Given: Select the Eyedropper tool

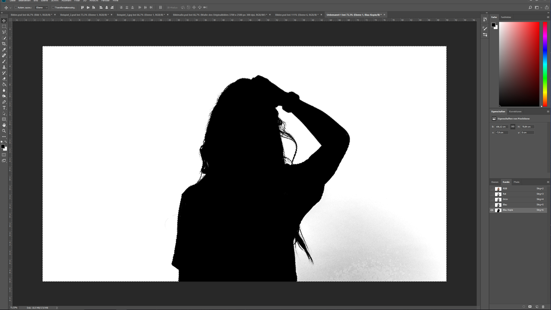Looking at the screenshot, I should coord(4,50).
